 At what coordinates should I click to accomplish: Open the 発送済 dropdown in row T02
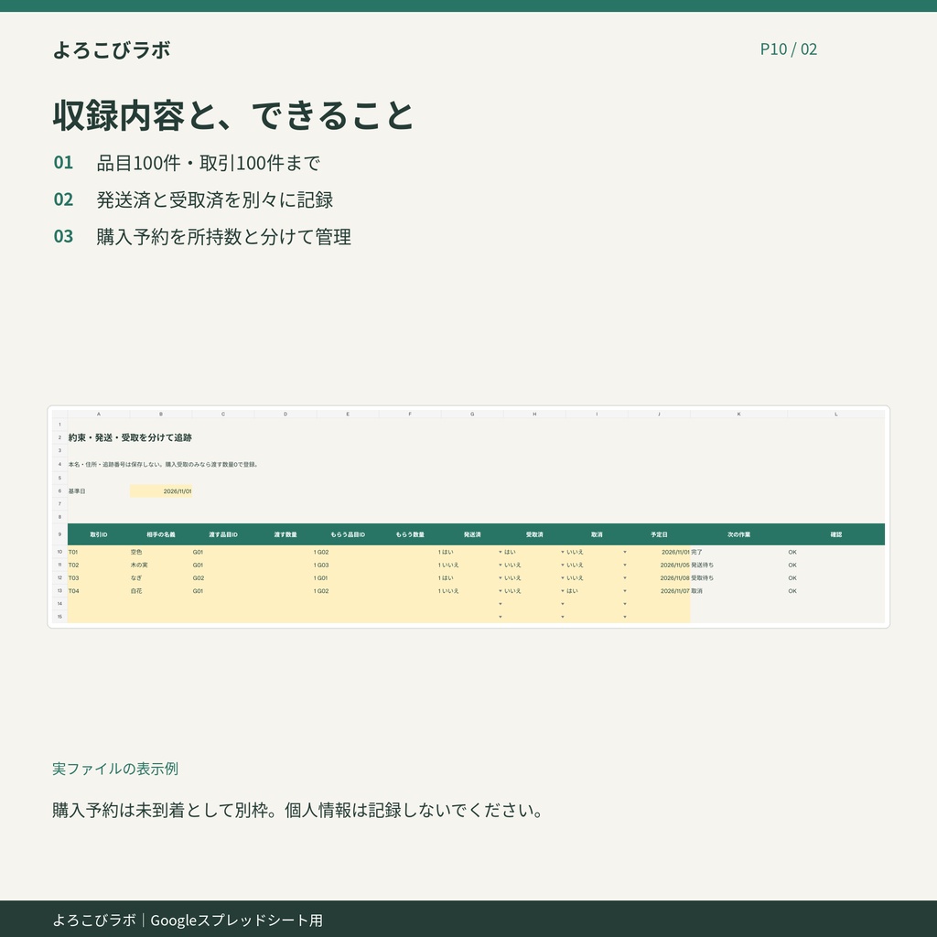501,565
